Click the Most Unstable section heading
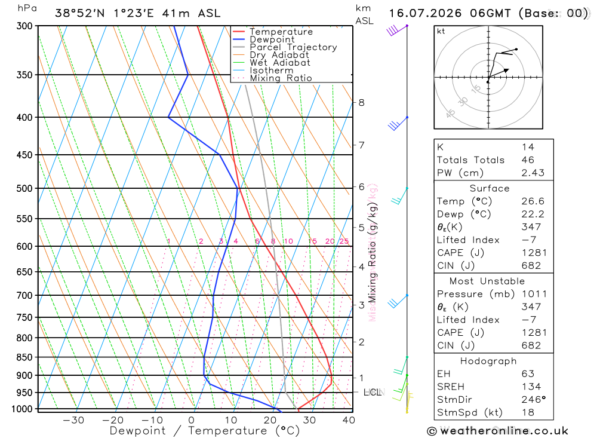Screen dimensions: 597x438 (x=487, y=281)
